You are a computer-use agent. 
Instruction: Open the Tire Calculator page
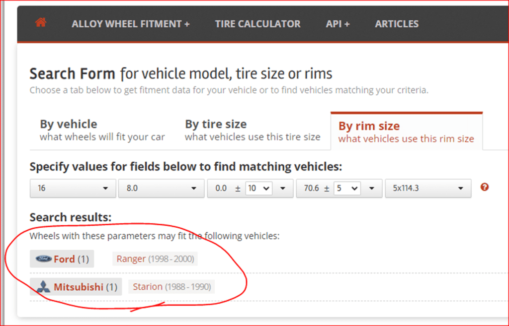pos(257,24)
